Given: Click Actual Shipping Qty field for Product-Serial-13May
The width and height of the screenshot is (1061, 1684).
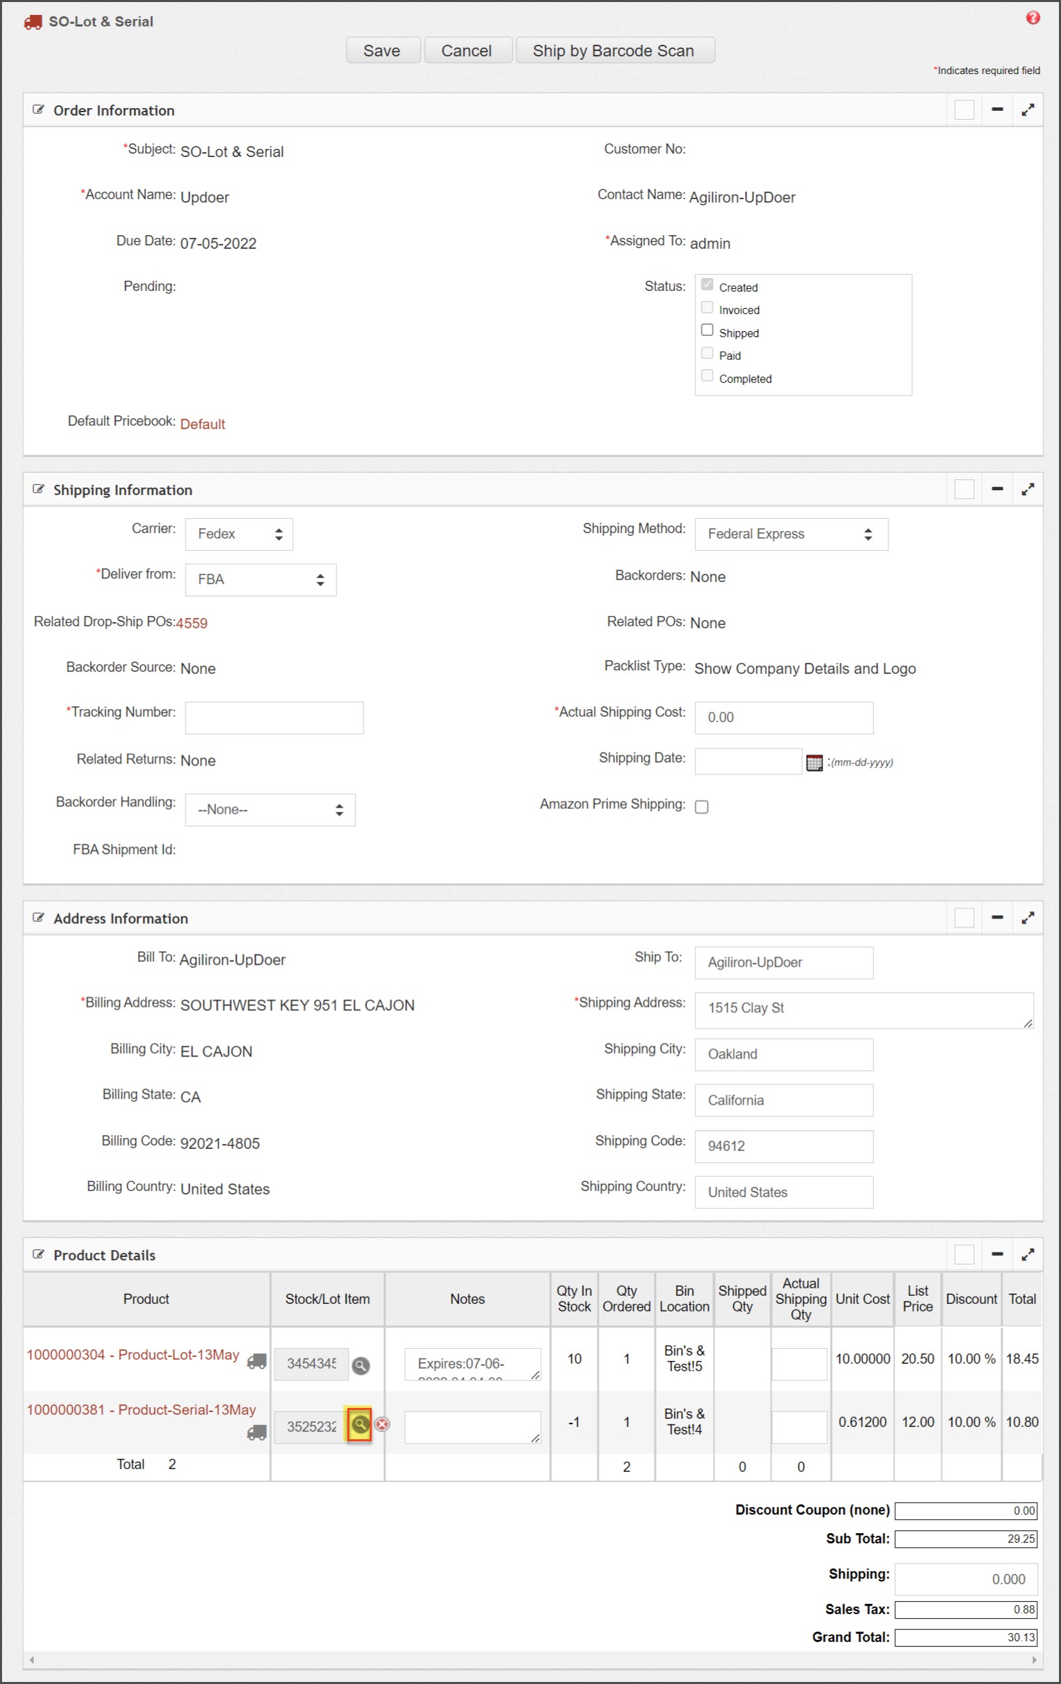Looking at the screenshot, I should [x=799, y=1426].
